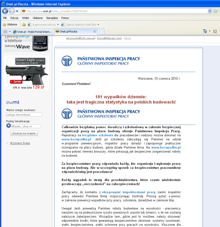Click the '101 wypadków dziennie:' headline
220x227 pixels.
[121, 97]
